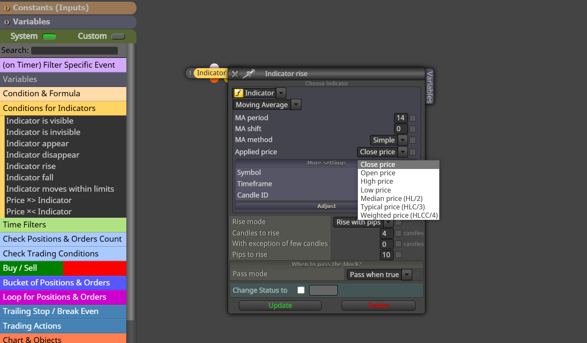Viewport: 587px width, 343px height.
Task: Pin the Indicator rise dialog with pushpin icon
Action: pos(248,74)
